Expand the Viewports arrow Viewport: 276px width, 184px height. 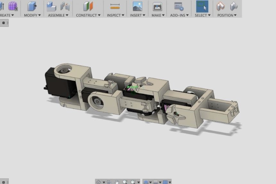pos(170,182)
